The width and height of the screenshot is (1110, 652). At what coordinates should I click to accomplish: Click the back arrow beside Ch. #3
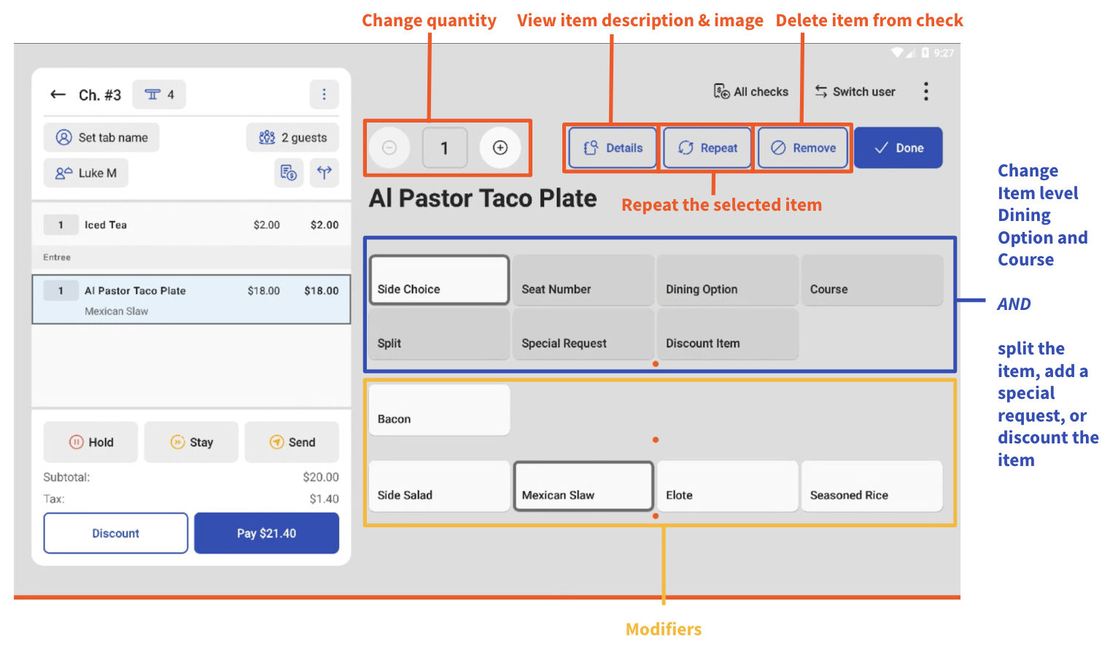58,94
